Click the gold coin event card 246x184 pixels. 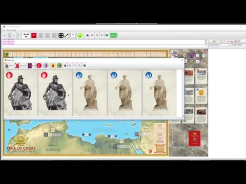tap(201, 96)
